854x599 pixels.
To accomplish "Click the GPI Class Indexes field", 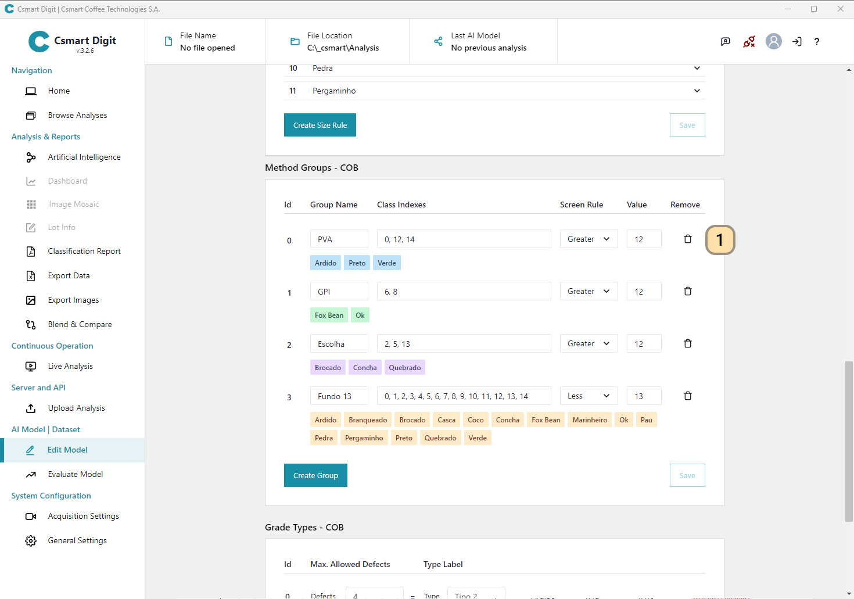I will tap(464, 292).
